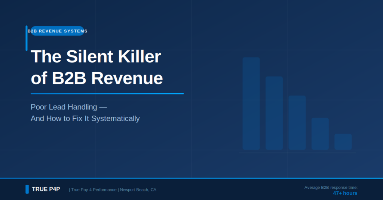Click the "47+ hours" statistic
383x200 pixels.
345,193
